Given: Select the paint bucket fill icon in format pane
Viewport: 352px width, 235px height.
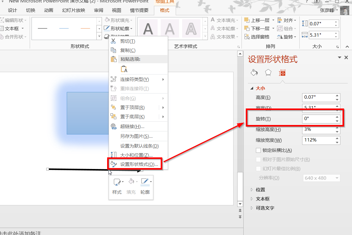Looking at the screenshot, I should pyautogui.click(x=254, y=73).
